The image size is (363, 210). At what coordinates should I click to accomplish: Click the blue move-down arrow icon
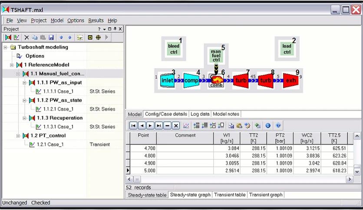[x=69, y=37]
